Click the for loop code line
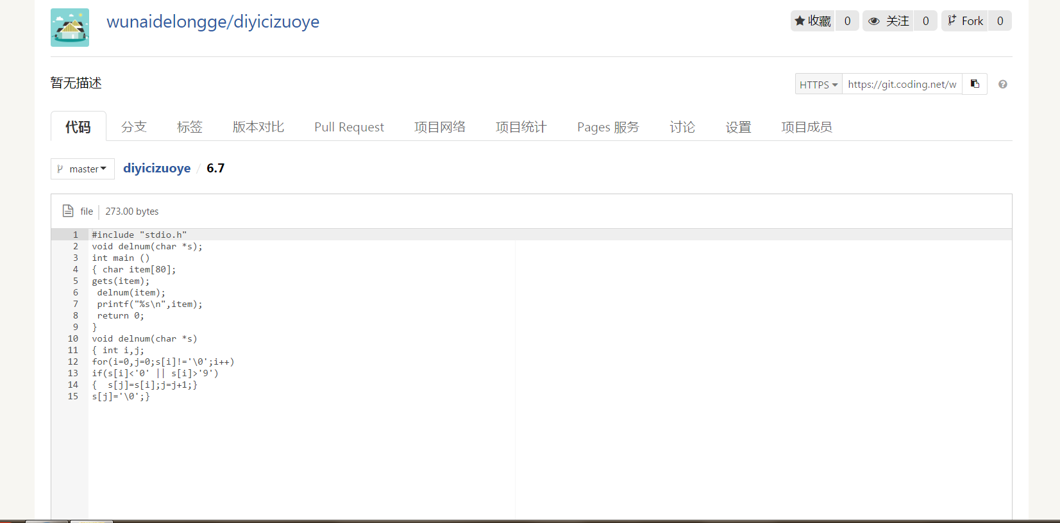1060x523 pixels. (x=163, y=361)
